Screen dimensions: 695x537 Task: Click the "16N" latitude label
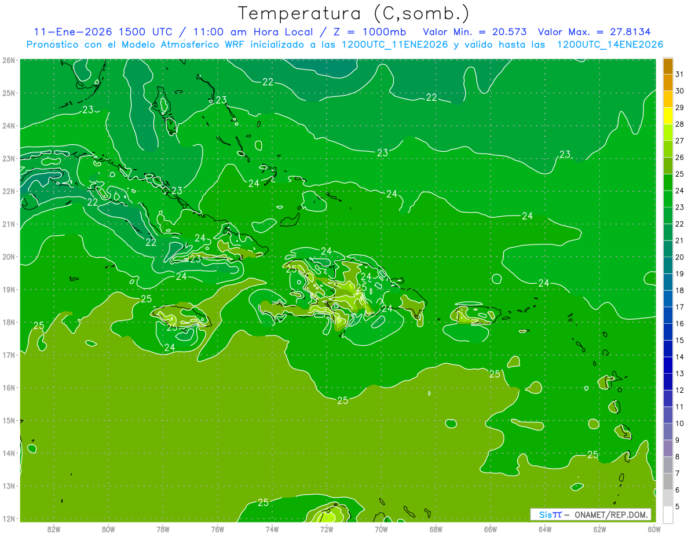click(8, 388)
